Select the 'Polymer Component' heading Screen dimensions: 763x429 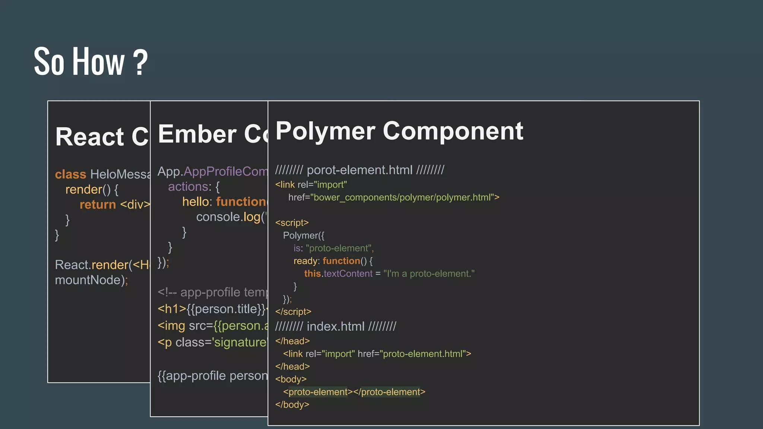coord(399,131)
